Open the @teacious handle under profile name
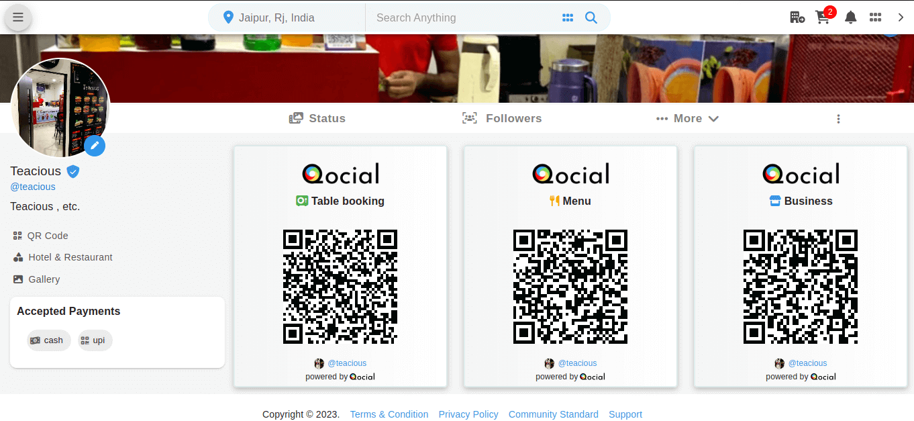914x421 pixels. pyautogui.click(x=33, y=187)
